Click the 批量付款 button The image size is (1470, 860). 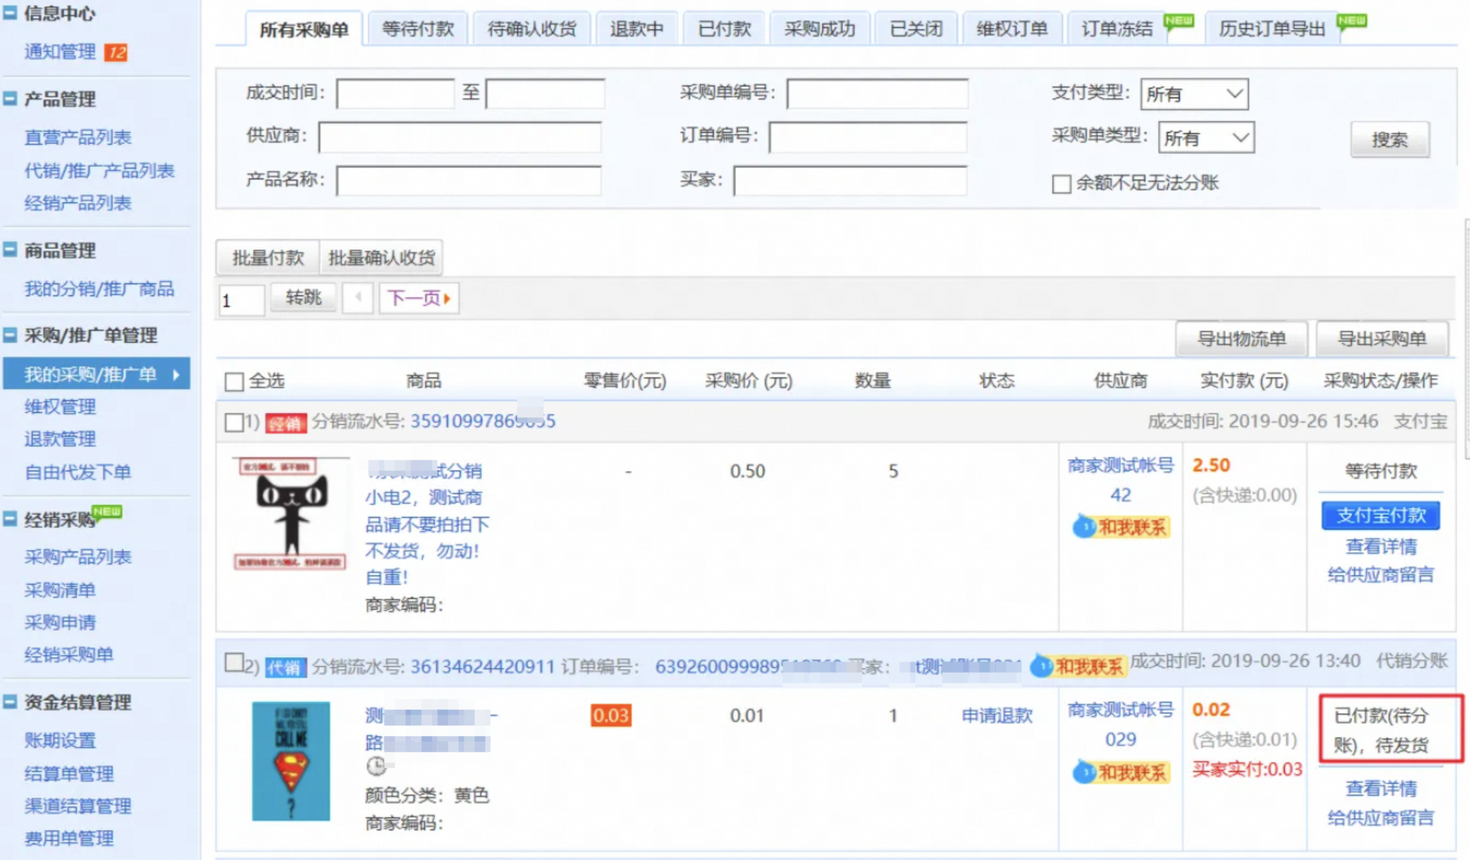[268, 257]
